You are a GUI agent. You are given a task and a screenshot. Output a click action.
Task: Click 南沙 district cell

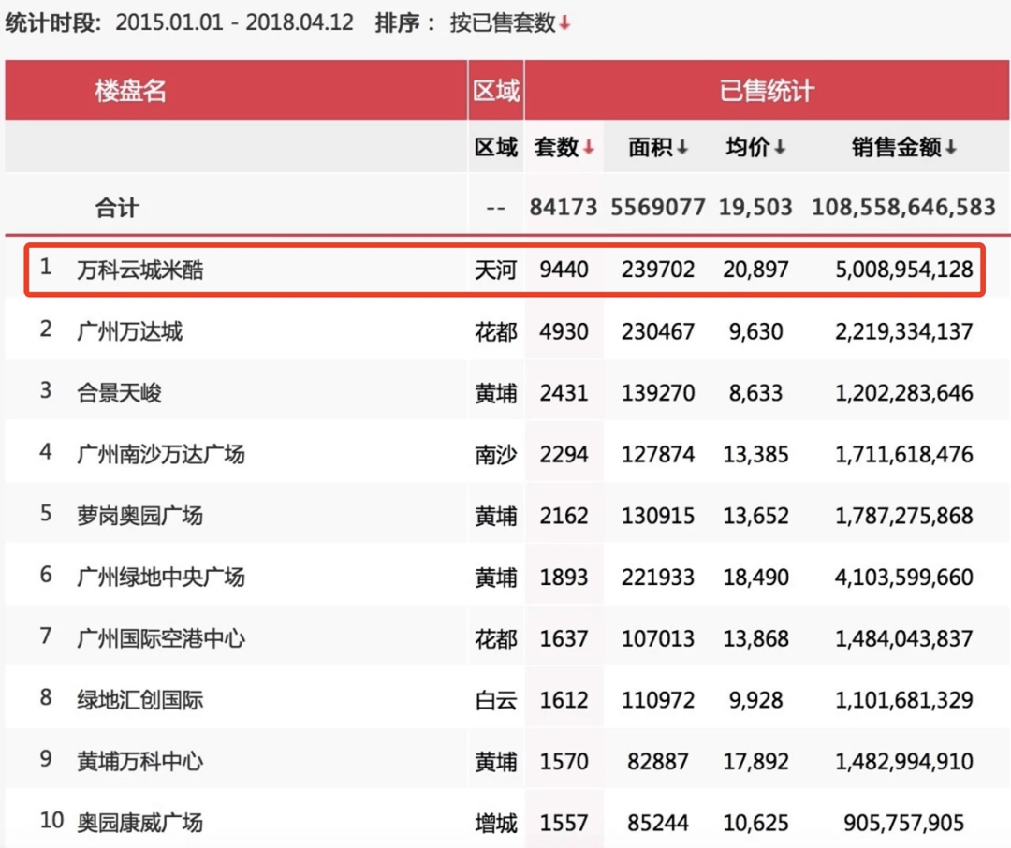(x=496, y=455)
